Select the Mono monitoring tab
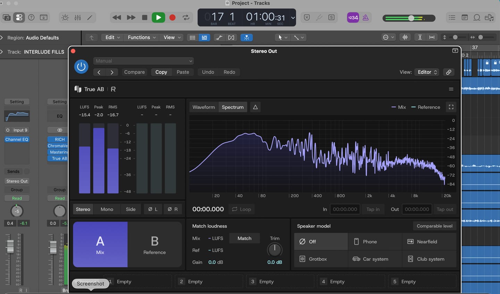 click(107, 209)
